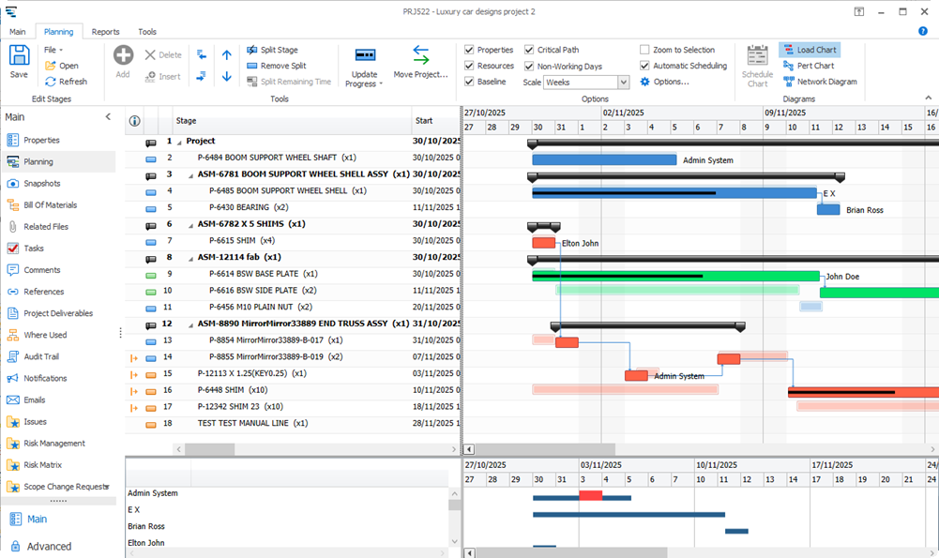Enable Zoom to Selection
This screenshot has width=939, height=558.
coord(644,50)
